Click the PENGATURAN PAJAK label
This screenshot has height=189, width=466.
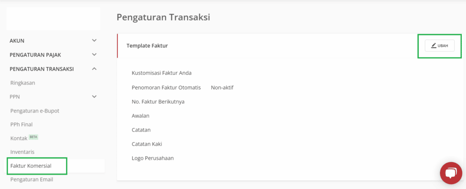[35, 55]
